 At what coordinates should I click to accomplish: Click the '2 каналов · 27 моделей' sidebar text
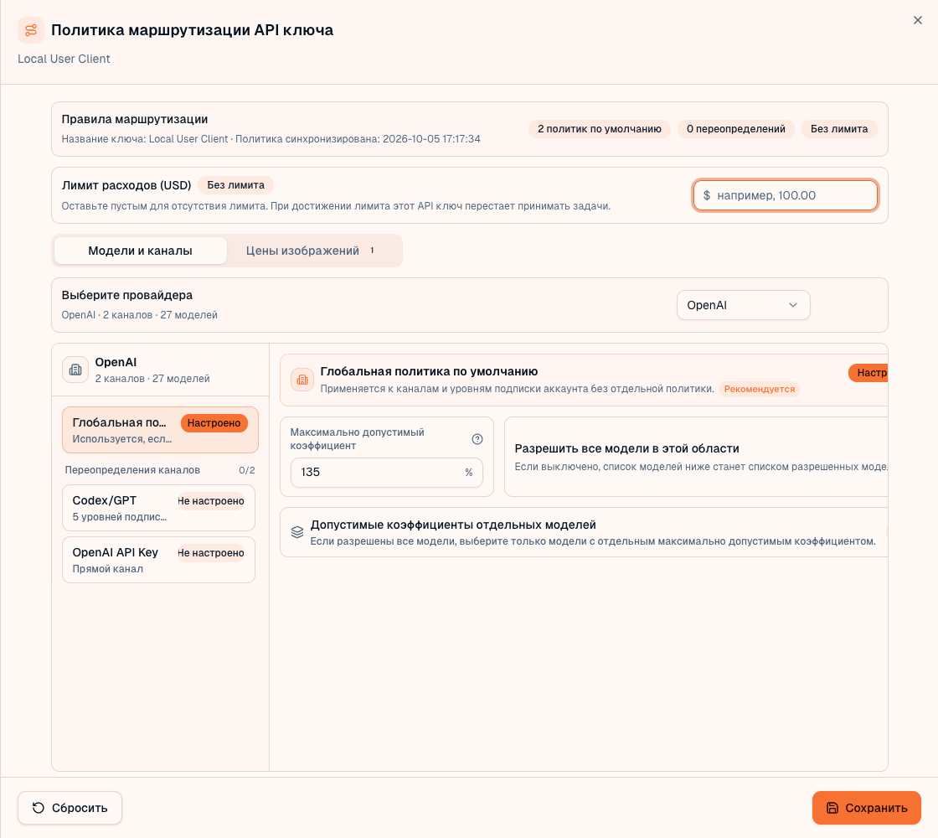(152, 378)
